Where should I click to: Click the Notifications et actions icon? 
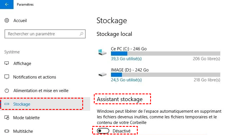[x=7, y=77]
